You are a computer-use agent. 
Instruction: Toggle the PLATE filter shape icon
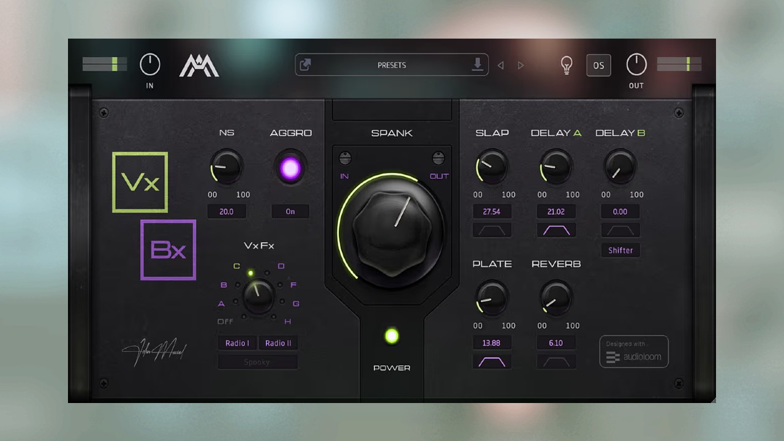492,361
